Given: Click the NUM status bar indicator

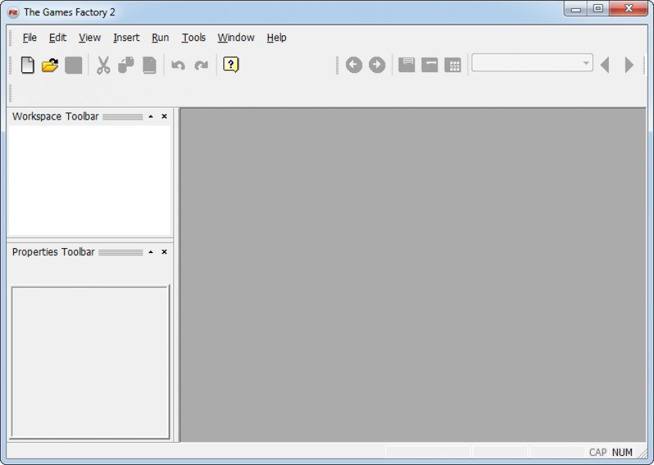Looking at the screenshot, I should tap(622, 452).
